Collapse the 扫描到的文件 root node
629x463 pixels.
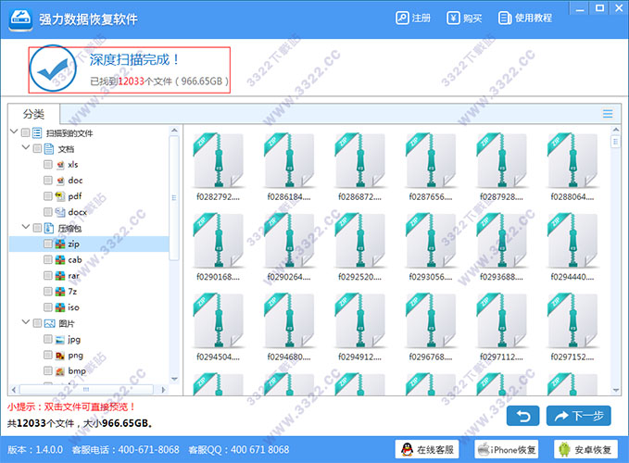(14, 131)
